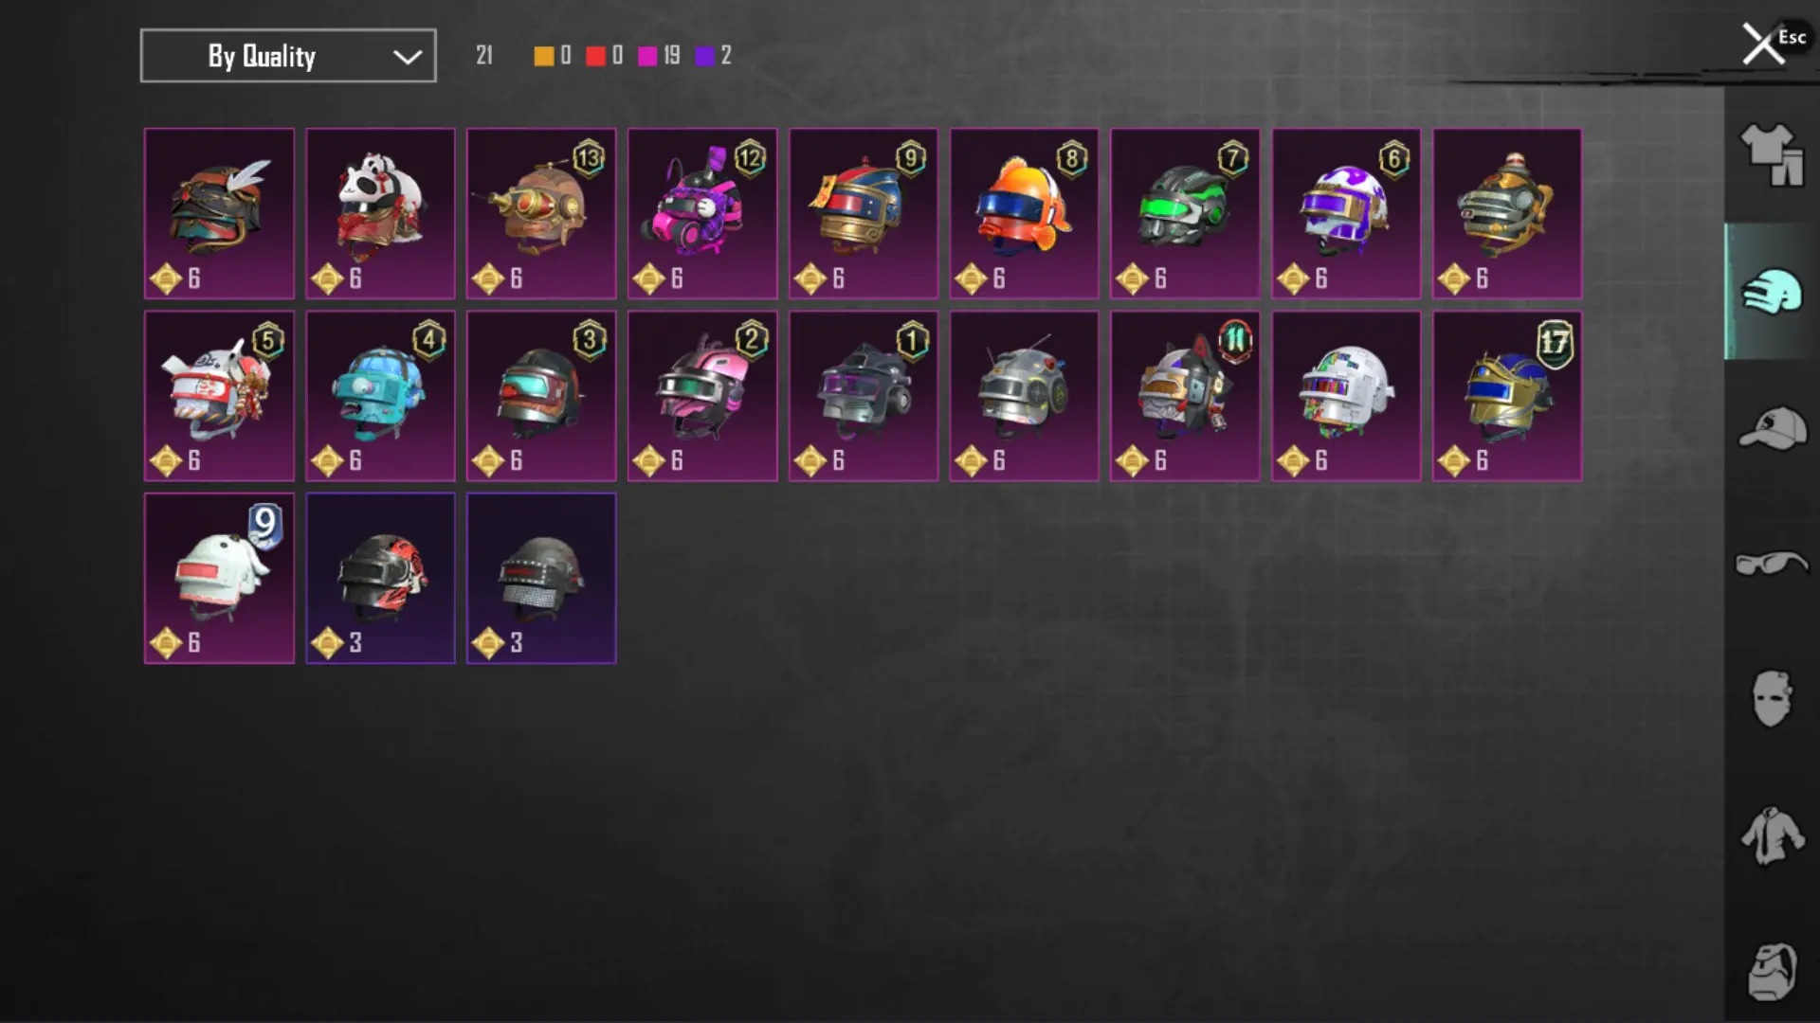Close the inventory with the X Esc button
This screenshot has width=1820, height=1023.
(1765, 44)
